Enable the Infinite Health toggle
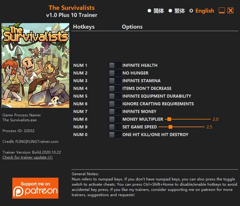240x206 pixels. [115, 66]
